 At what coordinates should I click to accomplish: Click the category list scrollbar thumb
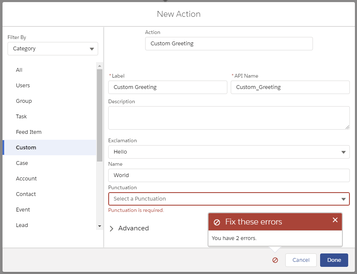point(99,115)
